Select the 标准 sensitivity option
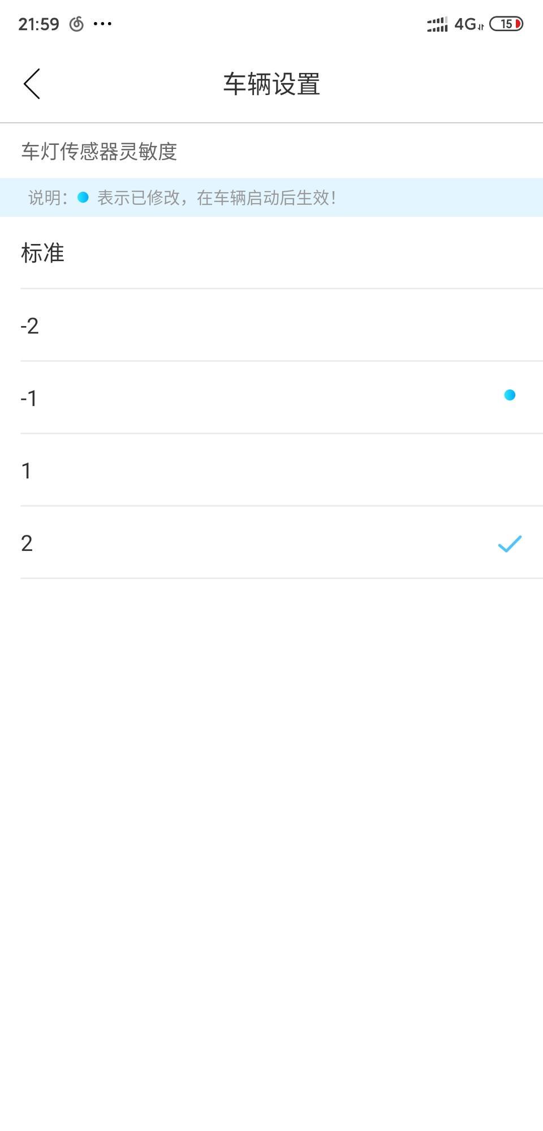 (271, 253)
